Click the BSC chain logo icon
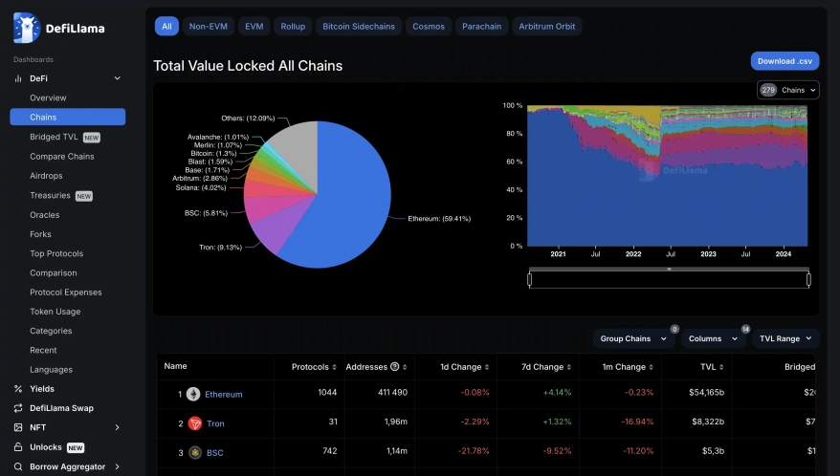Screen dimensions: 840x476 tap(193, 452)
